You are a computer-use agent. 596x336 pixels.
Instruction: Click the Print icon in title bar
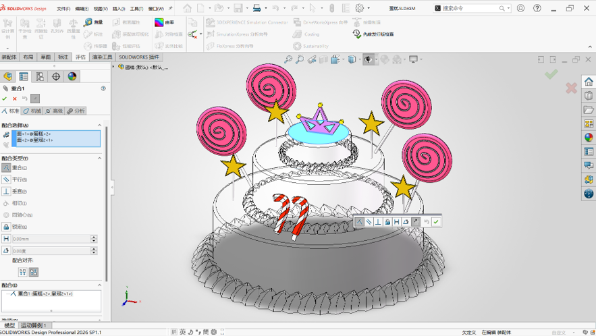click(x=257, y=8)
